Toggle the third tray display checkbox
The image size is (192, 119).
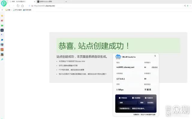pyautogui.click(x=145, y=98)
